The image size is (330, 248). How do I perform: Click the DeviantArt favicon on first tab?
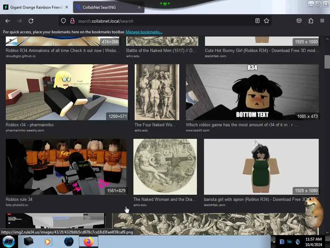6,7
